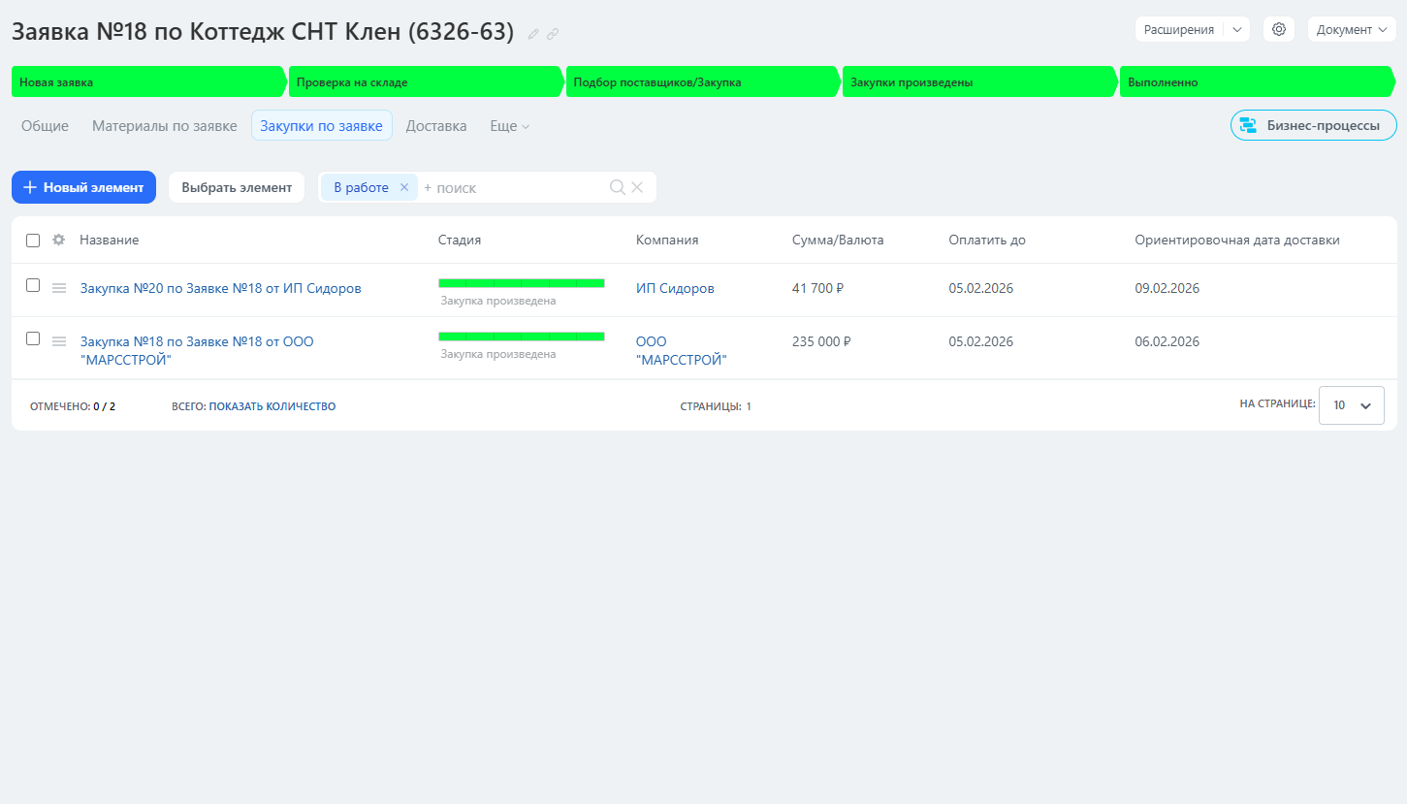Click the pencil edit title icon

(533, 34)
